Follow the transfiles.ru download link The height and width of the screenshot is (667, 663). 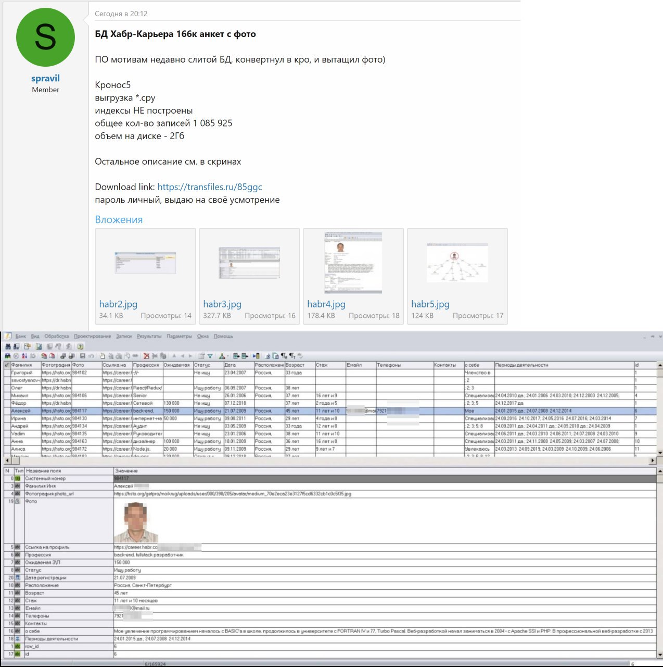(210, 187)
